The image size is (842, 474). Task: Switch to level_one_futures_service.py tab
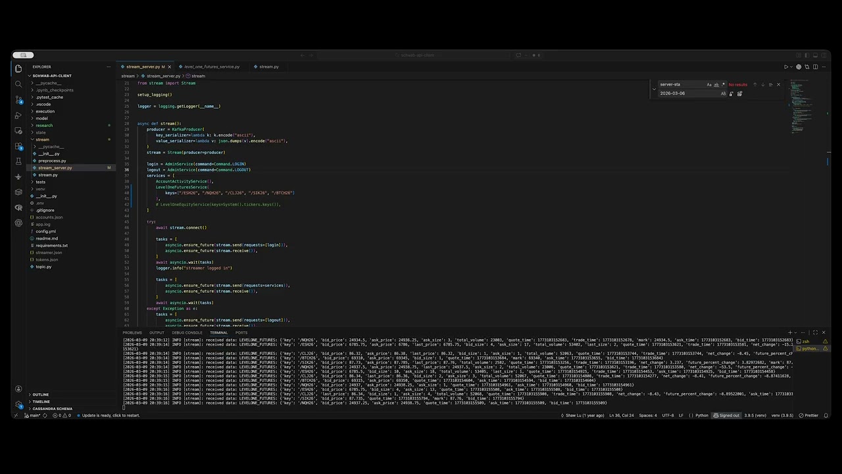(x=211, y=66)
